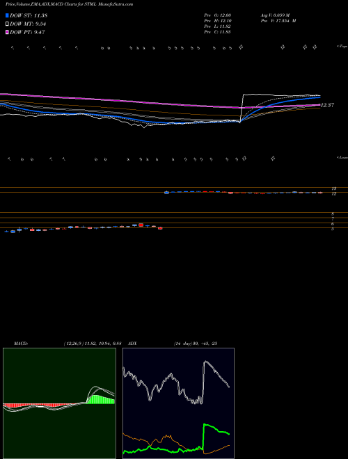Click the 'MACD:' panel label
This screenshot has height=459, width=348.
21,344
